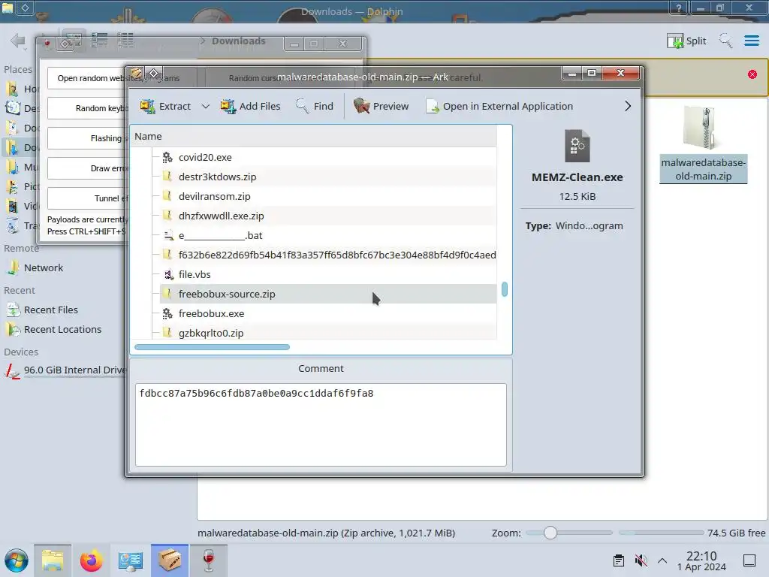Viewport: 769px width, 577px height.
Task: Click Open in External Application
Action: tap(499, 106)
